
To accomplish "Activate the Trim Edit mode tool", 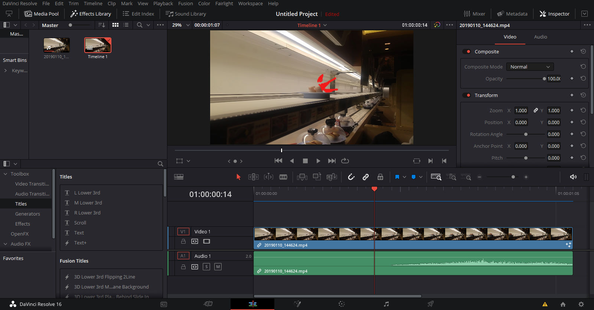I will click(253, 177).
